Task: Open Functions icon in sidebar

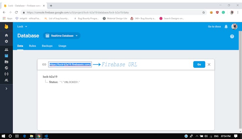Action: pyautogui.click(x=6, y=74)
